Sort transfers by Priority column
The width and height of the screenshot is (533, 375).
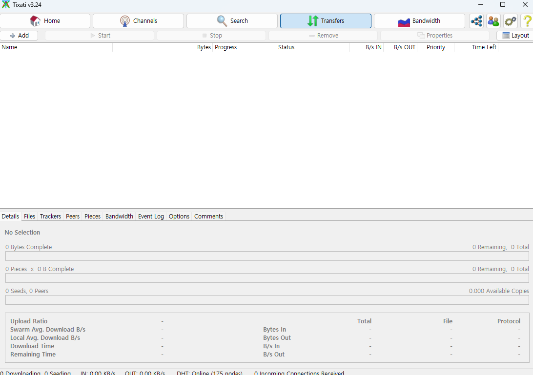pos(435,47)
